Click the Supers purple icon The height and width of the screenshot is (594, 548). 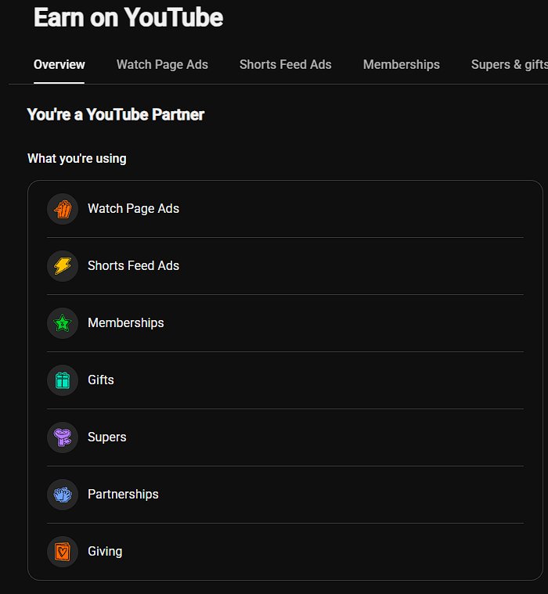pos(63,437)
